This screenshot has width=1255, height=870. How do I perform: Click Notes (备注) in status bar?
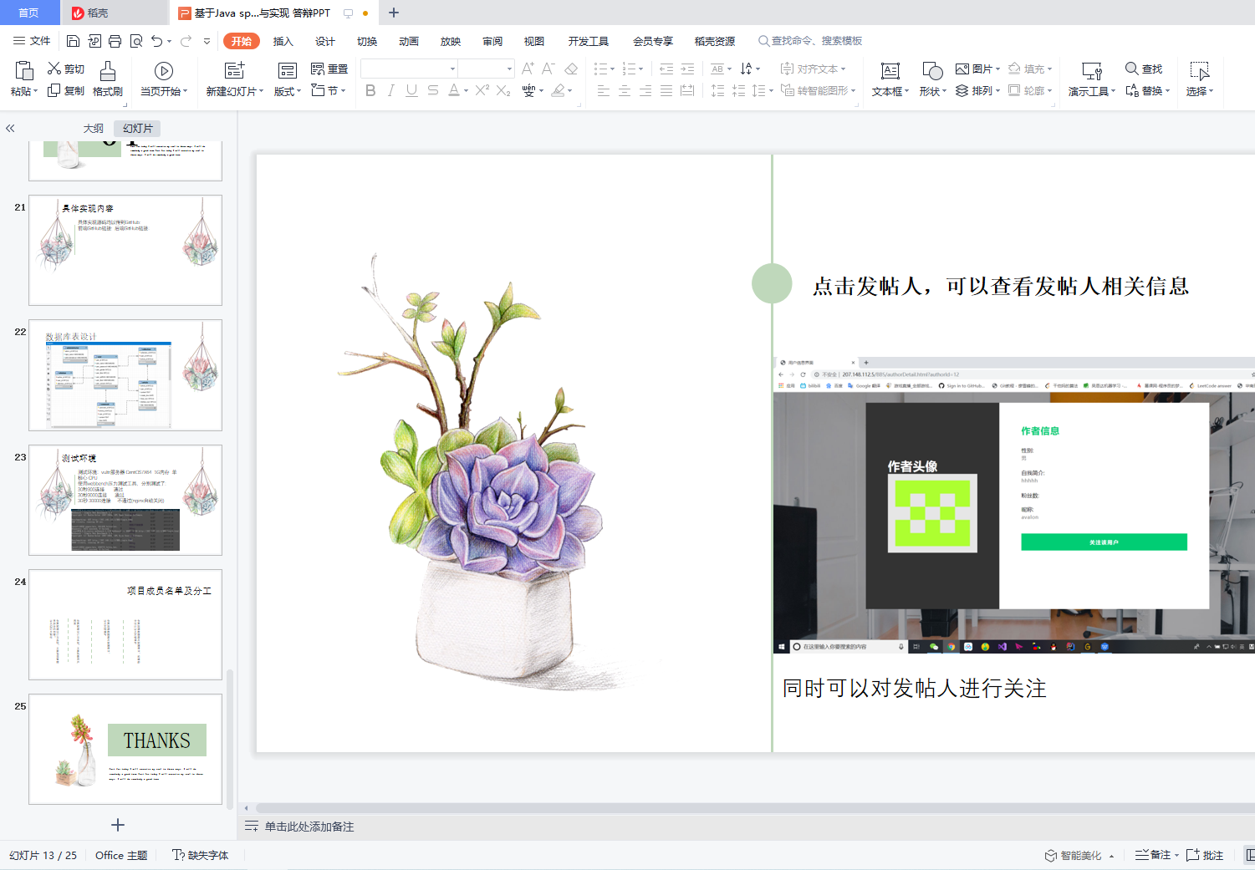[x=1153, y=855]
